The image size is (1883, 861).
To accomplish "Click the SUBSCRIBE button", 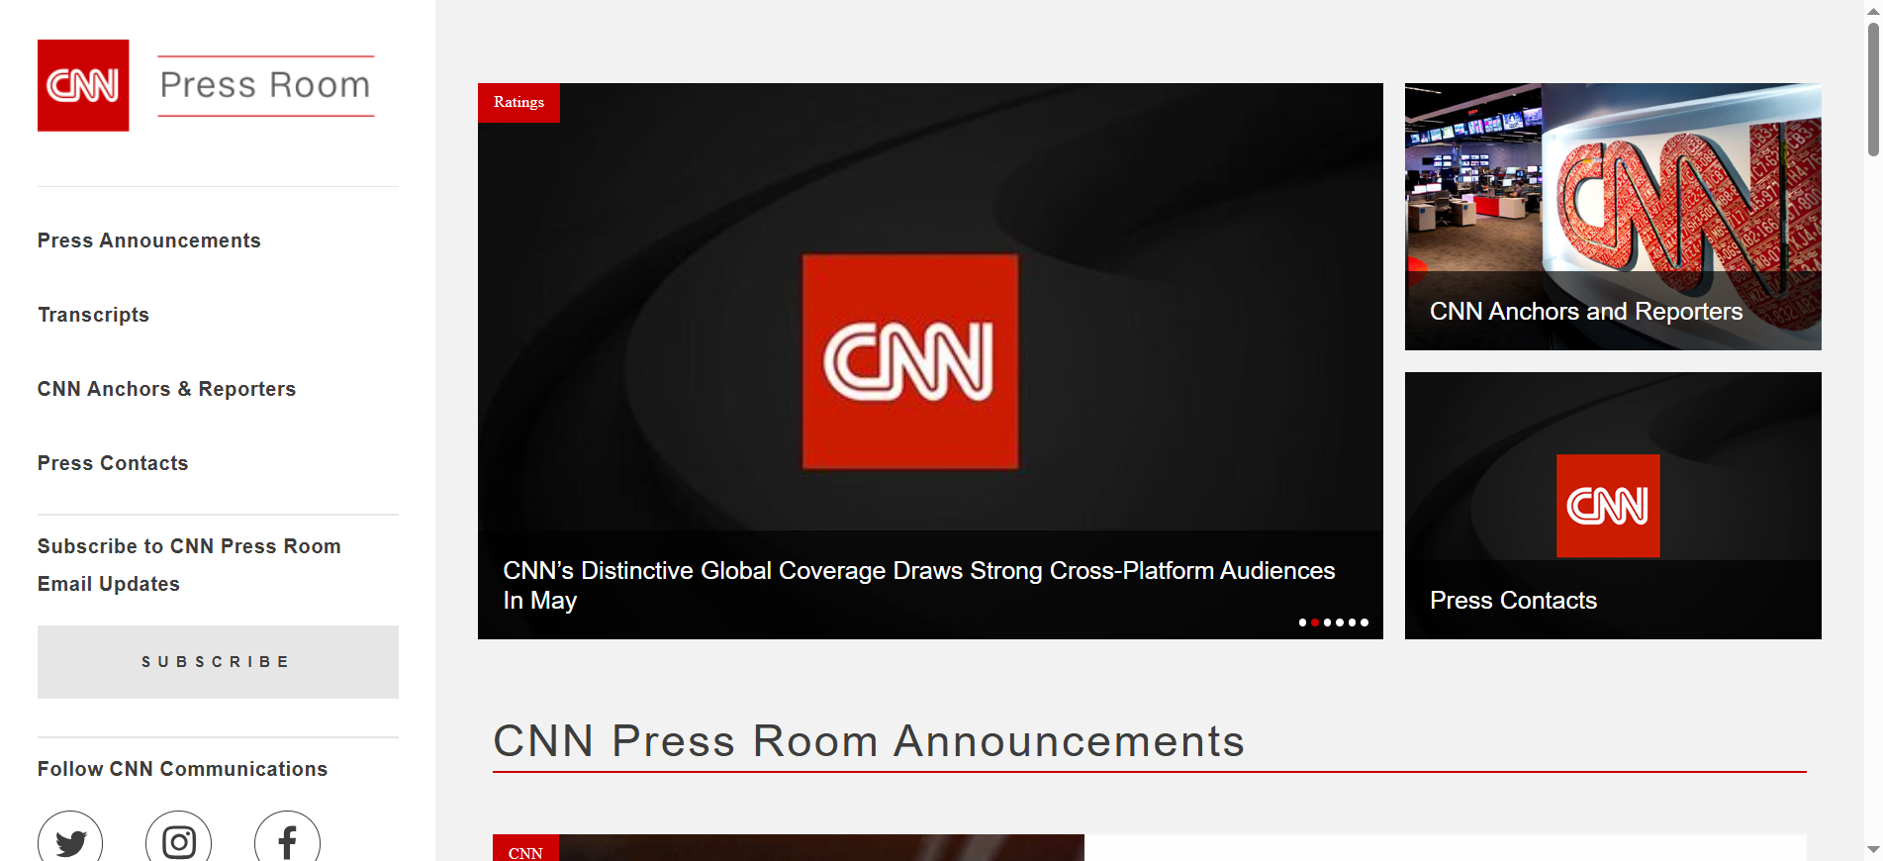I will [218, 662].
